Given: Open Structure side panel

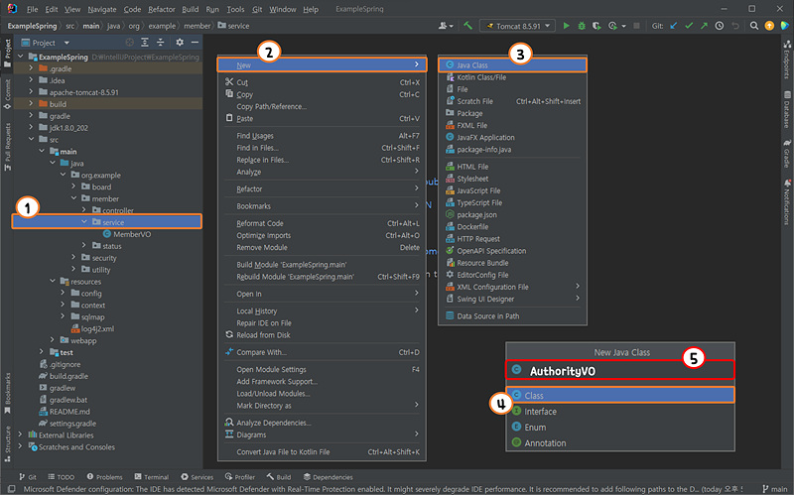Looking at the screenshot, I should [7, 443].
